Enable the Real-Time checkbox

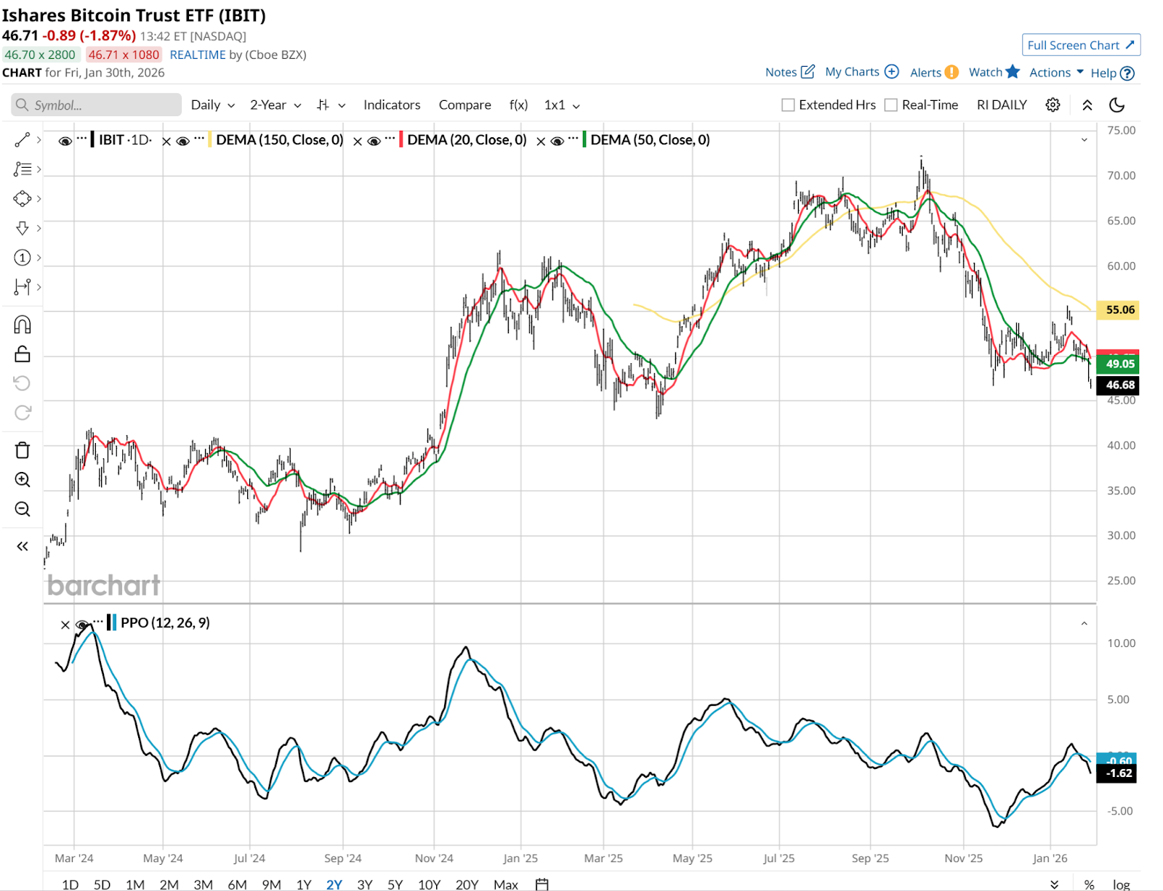(890, 105)
